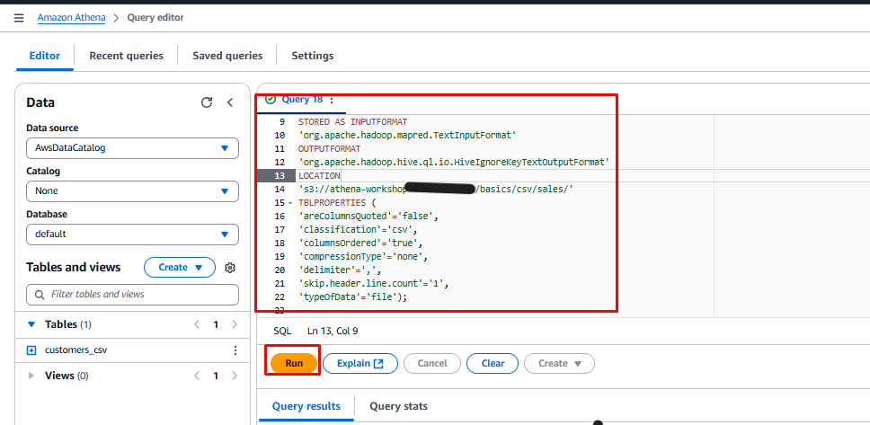The height and width of the screenshot is (425, 870).
Task: Open the Catalog dropdown set to None
Action: pyautogui.click(x=132, y=191)
